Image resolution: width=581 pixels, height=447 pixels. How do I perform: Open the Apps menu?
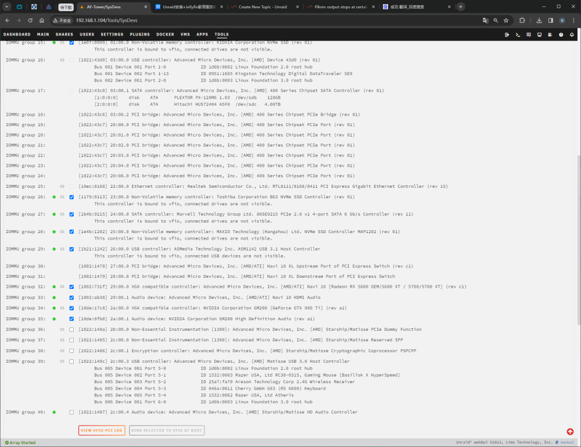[202, 34]
